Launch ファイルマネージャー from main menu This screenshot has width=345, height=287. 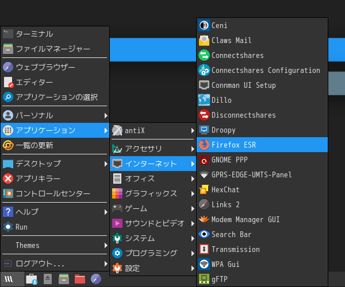55,49
